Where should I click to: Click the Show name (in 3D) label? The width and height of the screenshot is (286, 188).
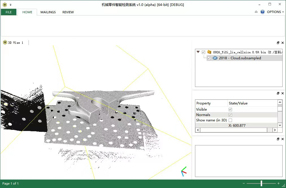211,120
